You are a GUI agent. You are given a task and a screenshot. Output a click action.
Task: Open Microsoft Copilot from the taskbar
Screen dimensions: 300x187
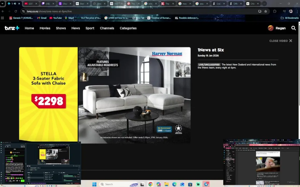coord(158,184)
